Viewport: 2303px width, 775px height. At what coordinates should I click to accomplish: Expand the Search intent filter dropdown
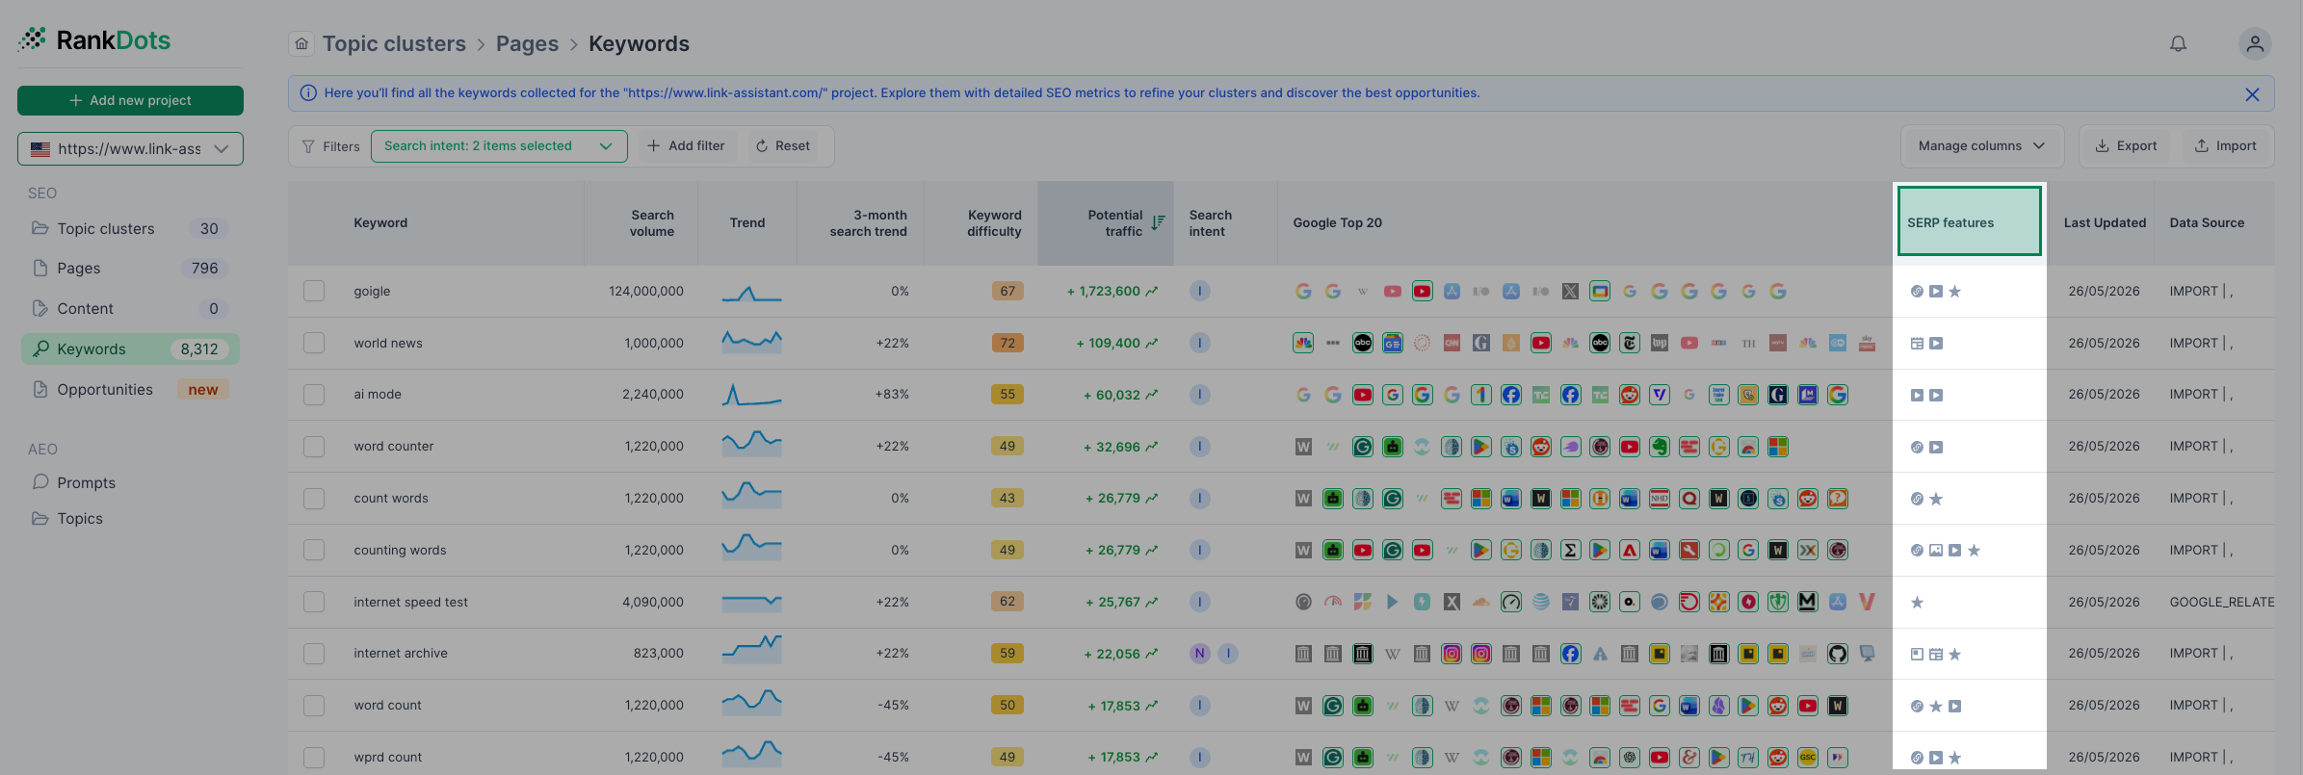pyautogui.click(x=499, y=146)
